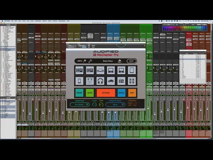Toggle the teal NOISE button

pos(79,93)
